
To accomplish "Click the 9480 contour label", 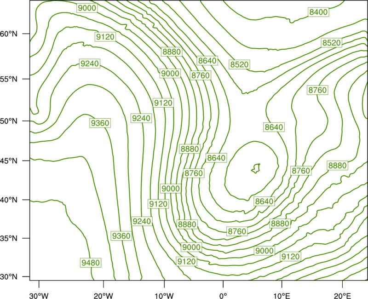I will [x=91, y=263].
